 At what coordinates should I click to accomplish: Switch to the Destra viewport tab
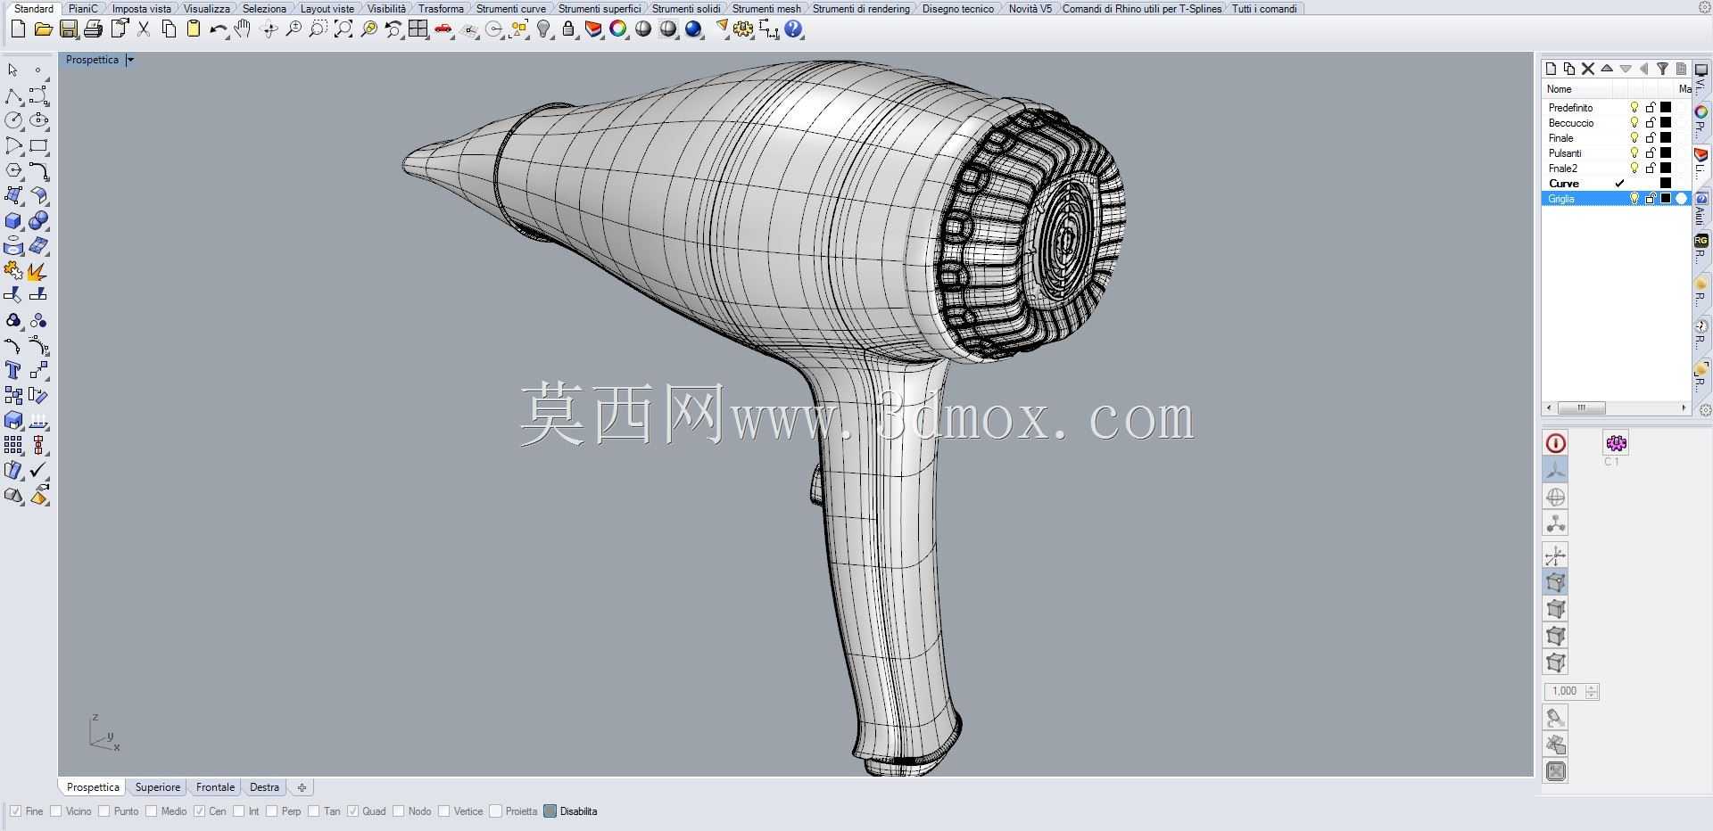tap(264, 787)
